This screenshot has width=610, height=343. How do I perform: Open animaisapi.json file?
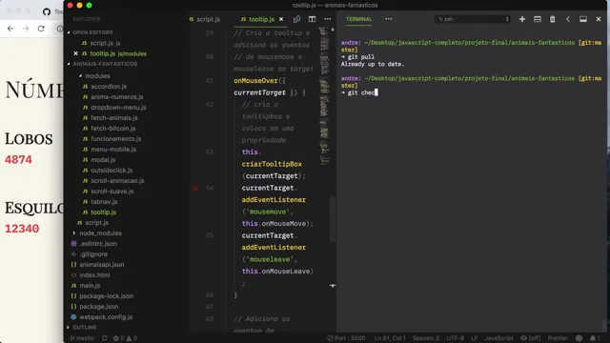pos(97,265)
